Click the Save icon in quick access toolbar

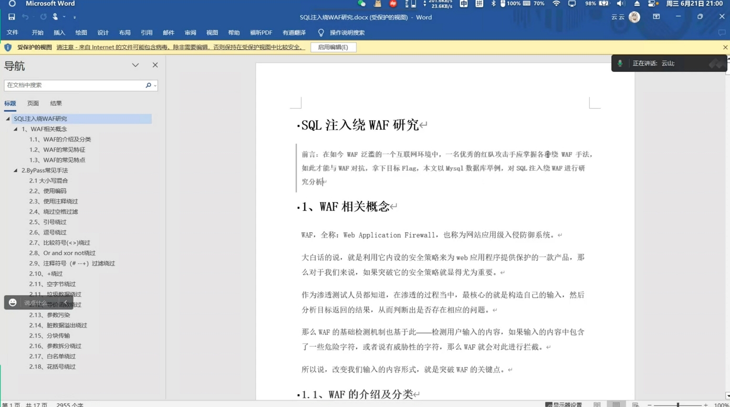point(12,17)
